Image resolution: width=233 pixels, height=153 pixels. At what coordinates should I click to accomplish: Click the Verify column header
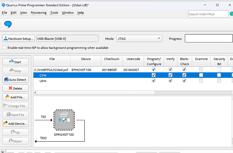coord(171,61)
